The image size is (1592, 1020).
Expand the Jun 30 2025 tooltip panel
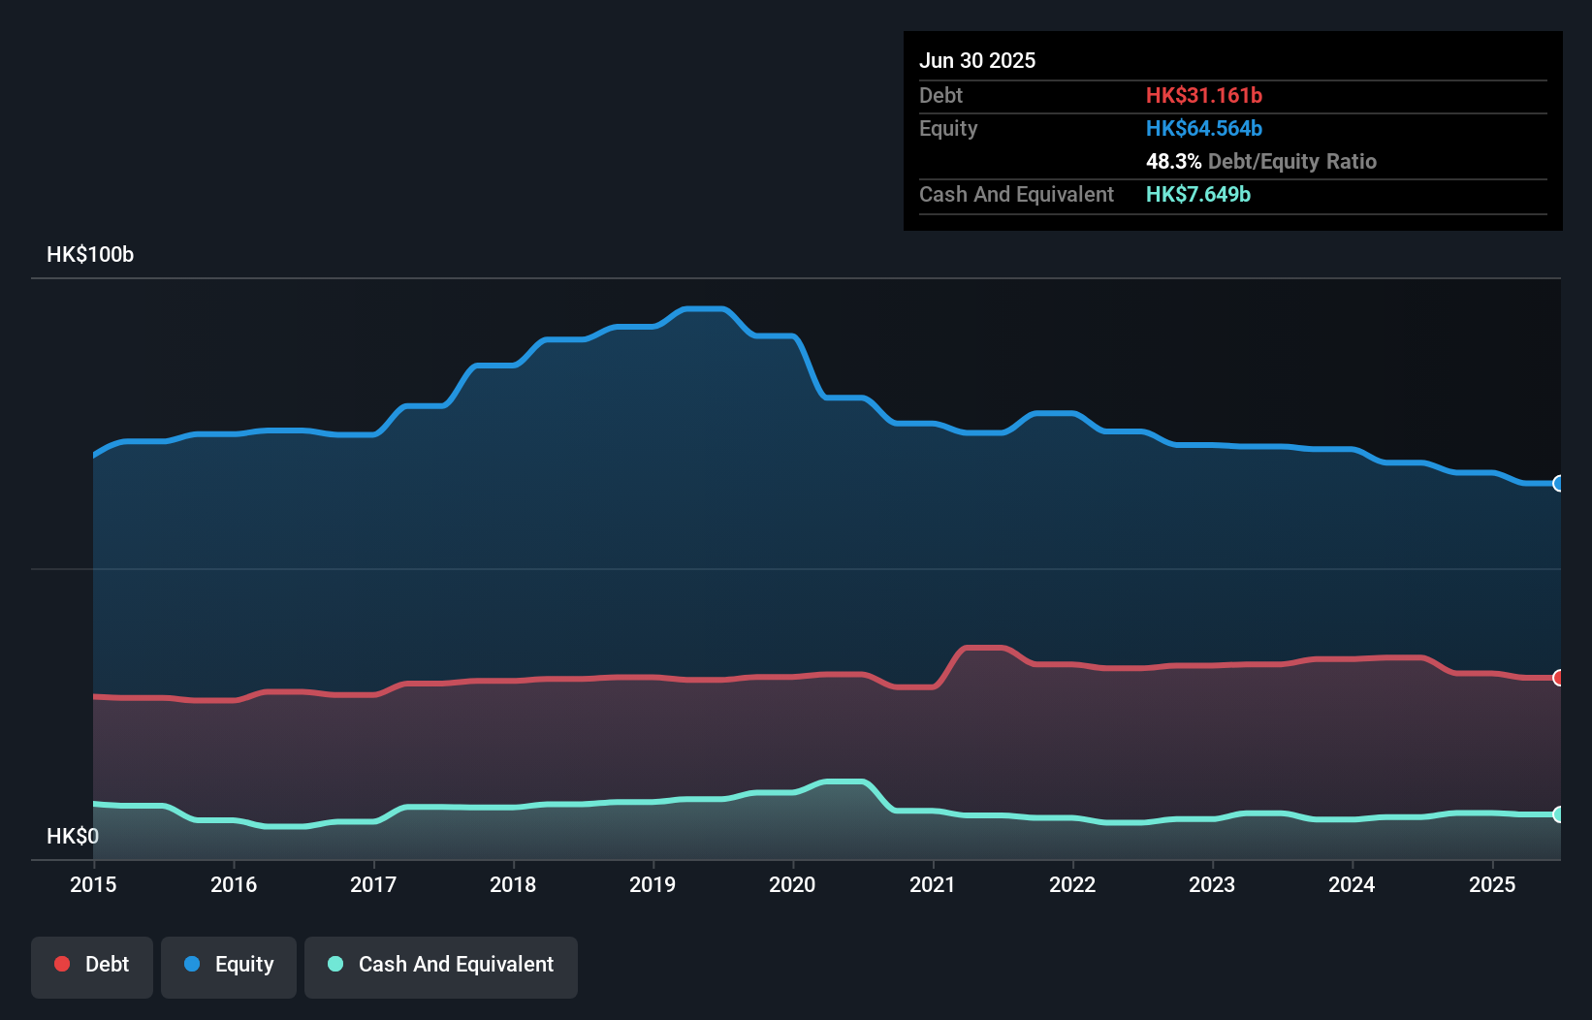[977, 60]
